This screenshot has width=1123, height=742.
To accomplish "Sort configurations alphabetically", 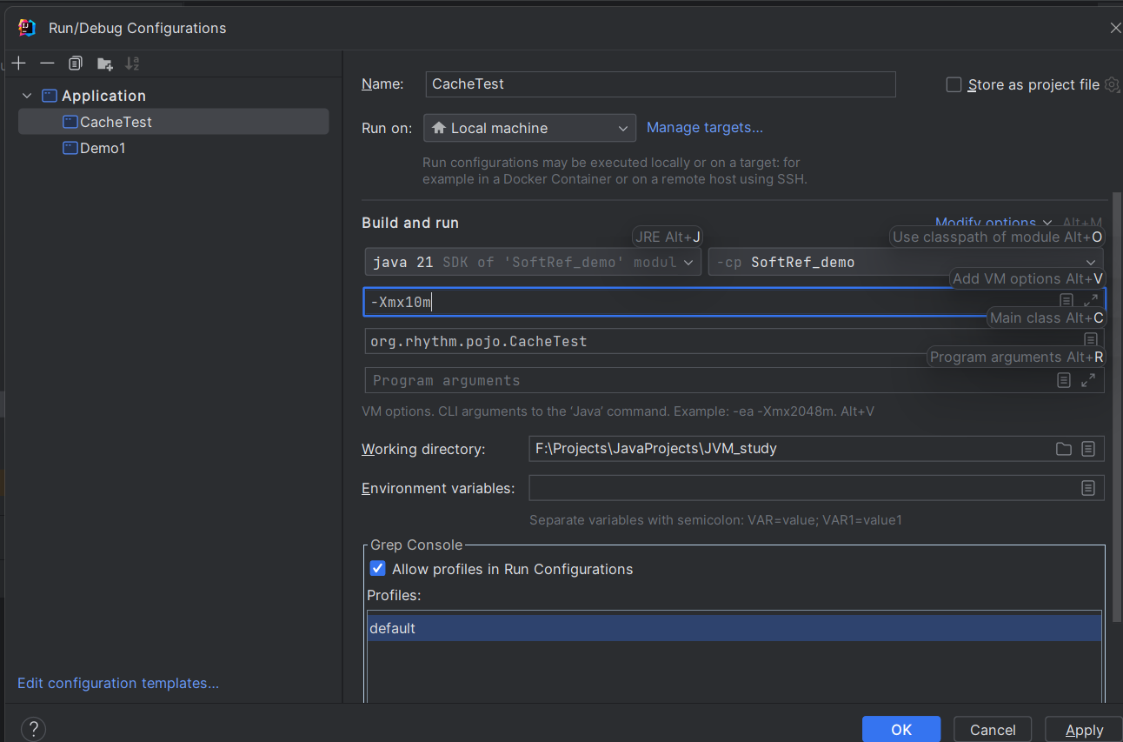I will [132, 64].
